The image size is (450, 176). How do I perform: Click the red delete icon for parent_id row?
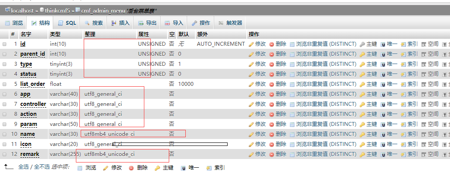pyautogui.click(x=272, y=54)
